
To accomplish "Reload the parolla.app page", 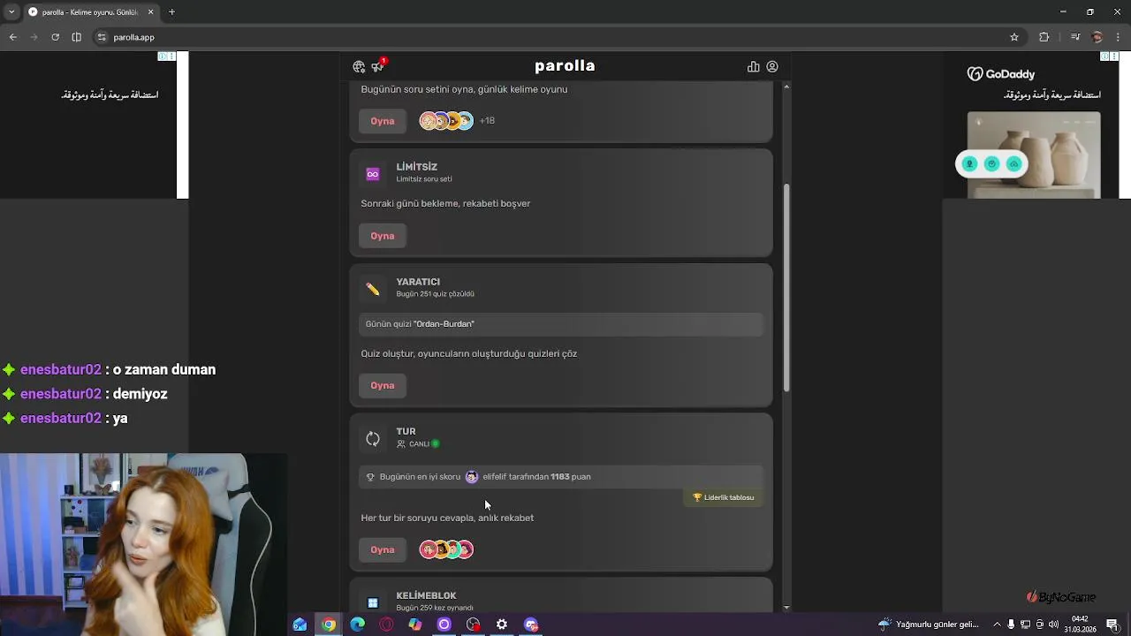I will (55, 37).
